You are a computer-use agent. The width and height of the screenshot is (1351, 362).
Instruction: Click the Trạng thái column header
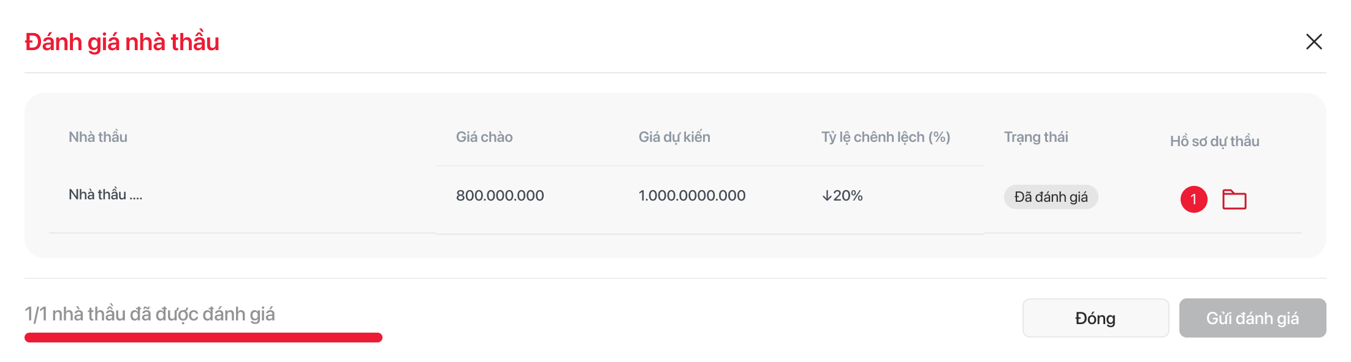coord(1036,137)
